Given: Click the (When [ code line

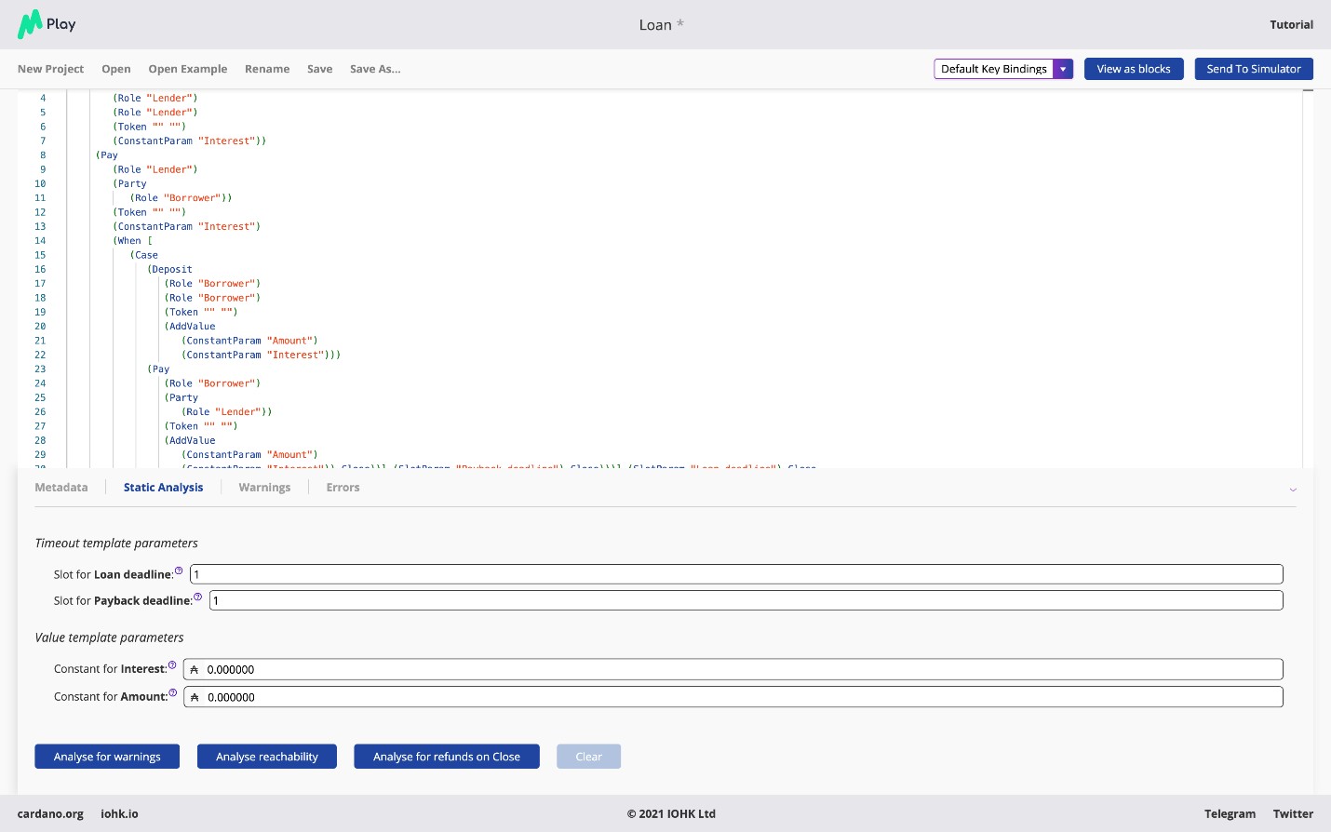Looking at the screenshot, I should coord(133,241).
